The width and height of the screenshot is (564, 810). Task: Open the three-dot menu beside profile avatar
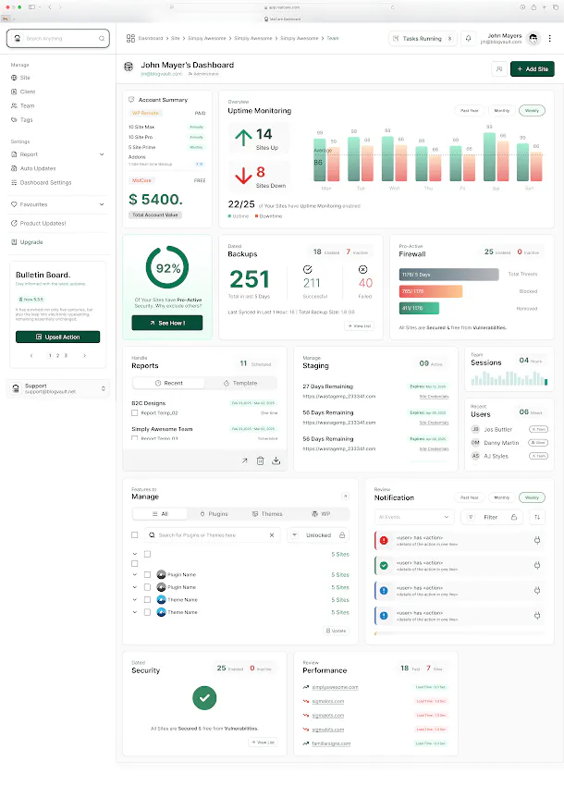549,38
